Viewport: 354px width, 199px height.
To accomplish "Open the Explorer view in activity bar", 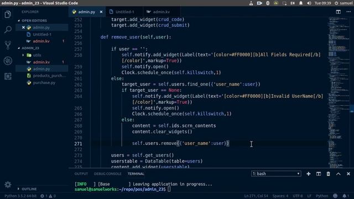I will tap(8, 14).
